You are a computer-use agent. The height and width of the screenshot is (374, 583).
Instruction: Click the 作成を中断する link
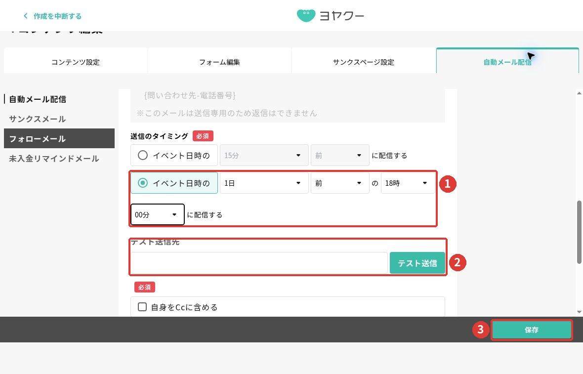[57, 16]
